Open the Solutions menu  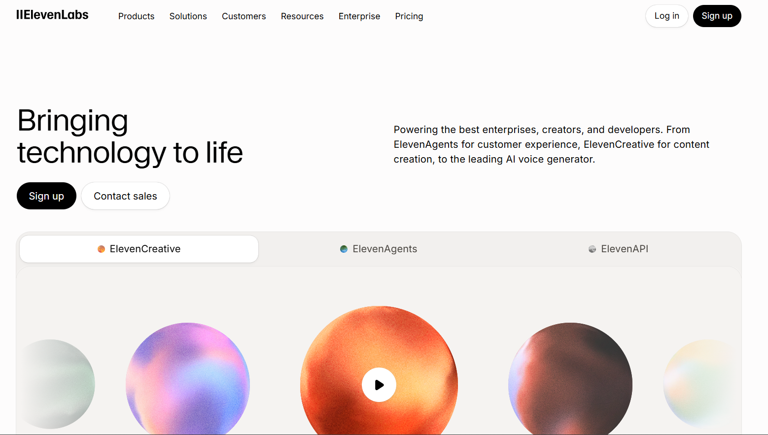point(188,16)
